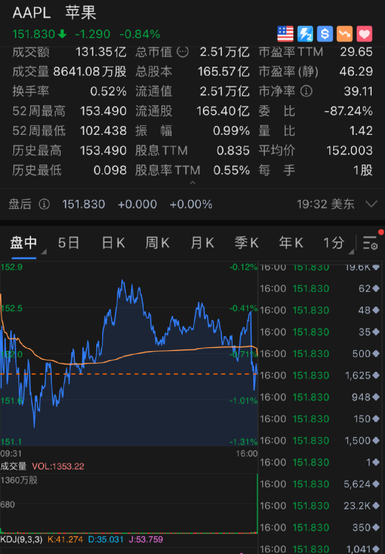Tap the orange downtrend chart icon
This screenshot has width=385, height=554.
(345, 34)
